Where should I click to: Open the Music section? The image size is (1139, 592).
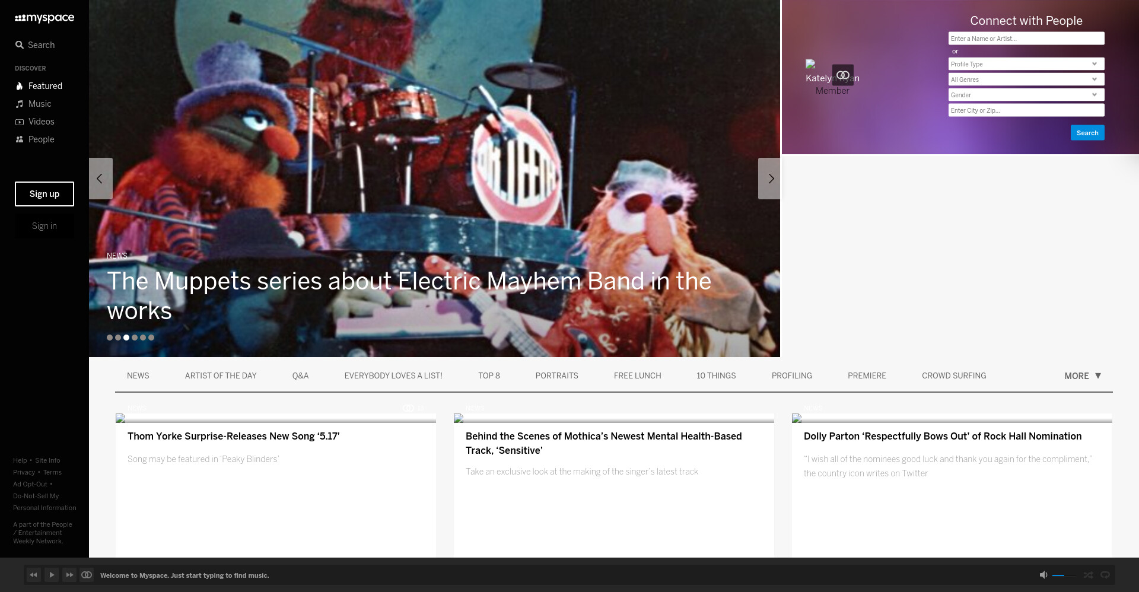(x=33, y=104)
